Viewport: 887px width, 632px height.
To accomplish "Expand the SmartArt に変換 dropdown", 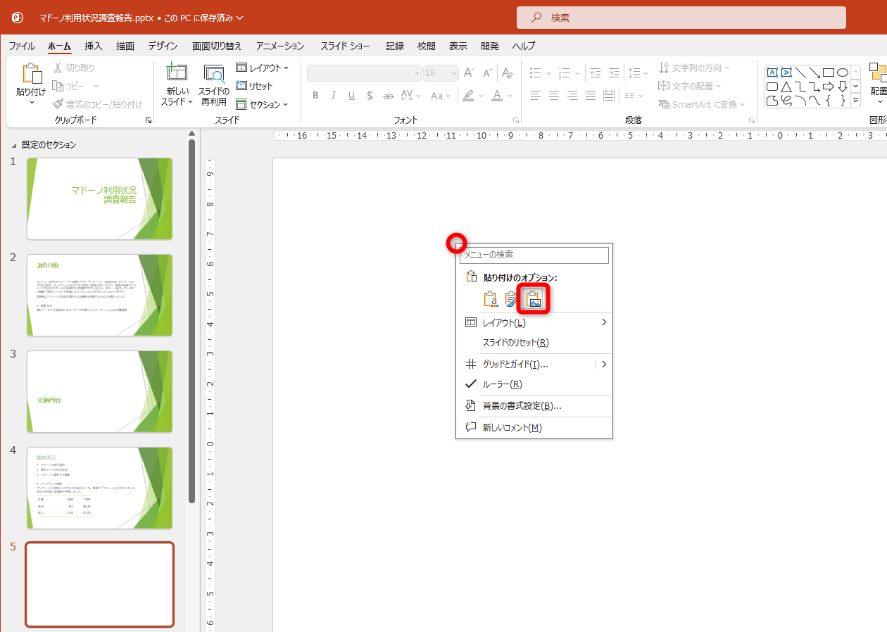I will coord(702,104).
